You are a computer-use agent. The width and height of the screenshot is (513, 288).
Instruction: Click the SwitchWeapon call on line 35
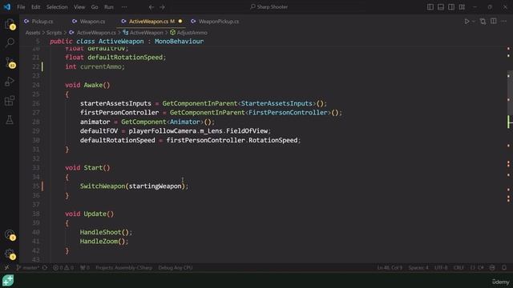[103, 186]
